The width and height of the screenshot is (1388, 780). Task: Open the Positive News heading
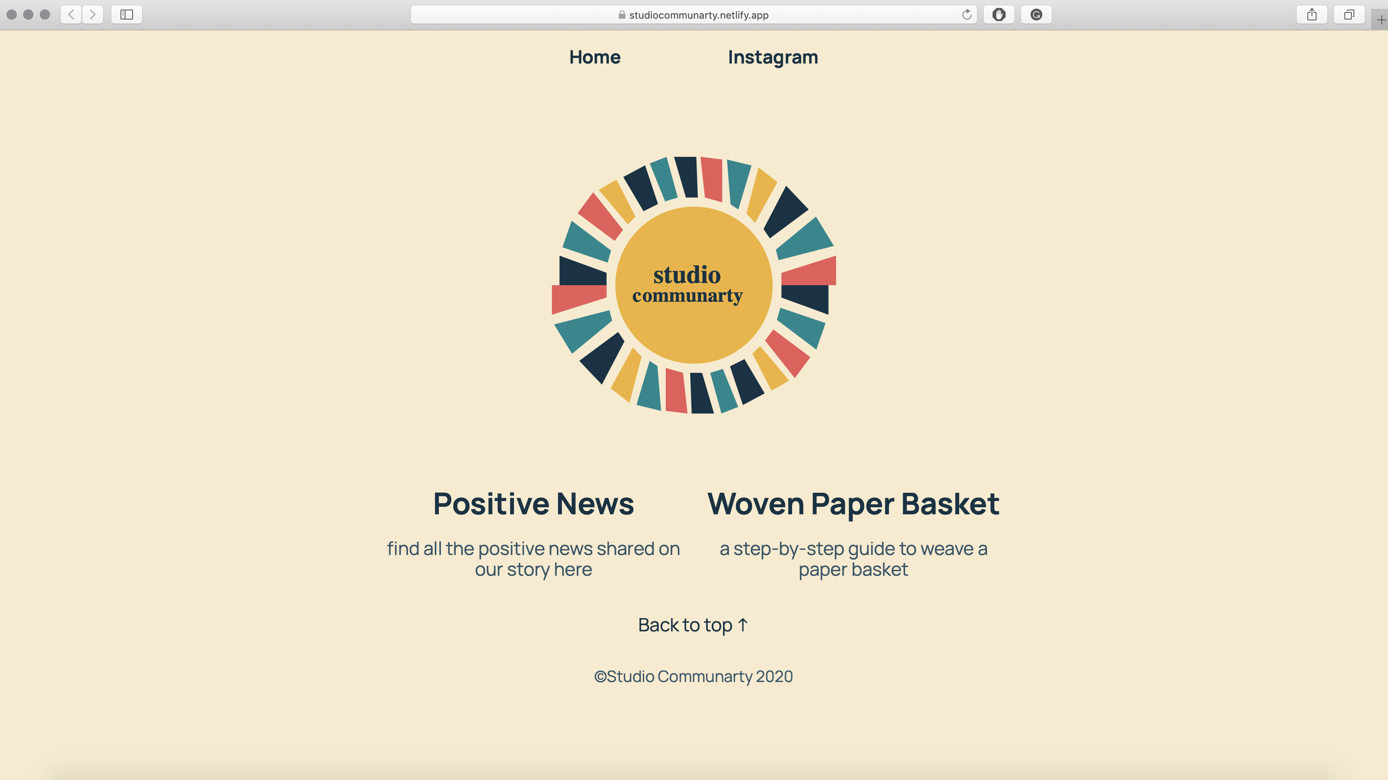(534, 504)
